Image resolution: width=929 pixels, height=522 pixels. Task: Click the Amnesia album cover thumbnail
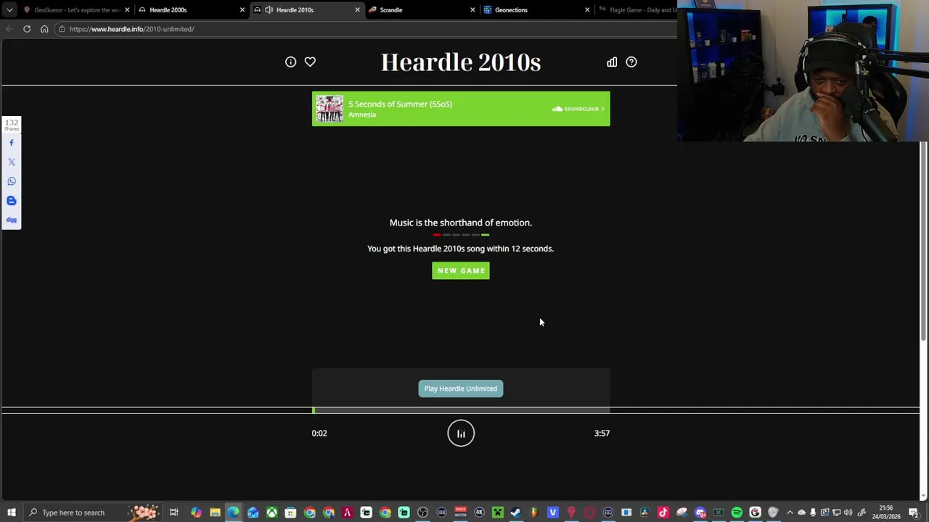[329, 109]
